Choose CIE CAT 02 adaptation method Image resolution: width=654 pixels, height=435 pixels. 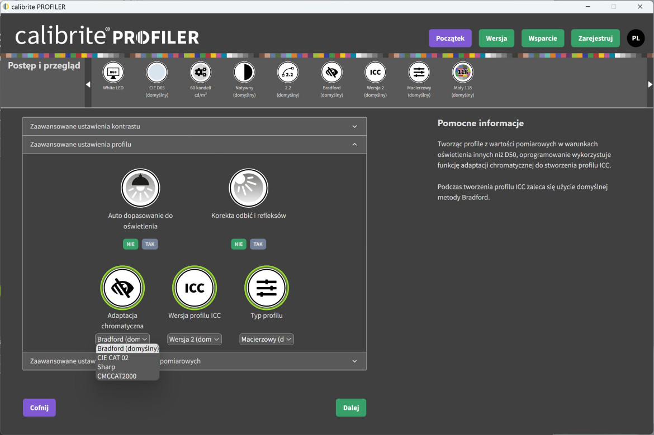click(x=127, y=357)
